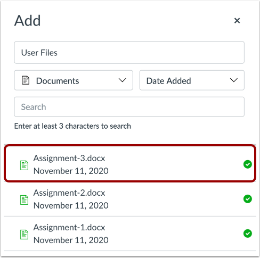
Task: Open the Documents file type dropdown
Action: (74, 80)
